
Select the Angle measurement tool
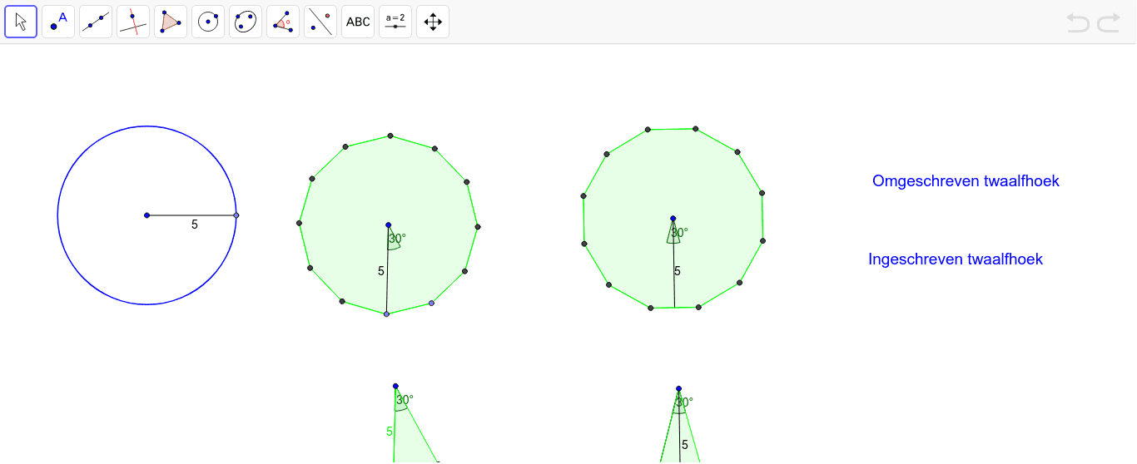click(x=283, y=22)
